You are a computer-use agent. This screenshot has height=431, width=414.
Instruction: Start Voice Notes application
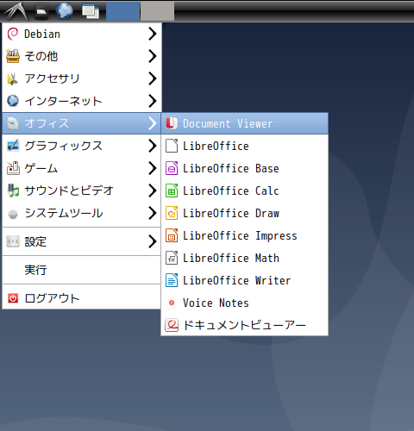coord(245,303)
